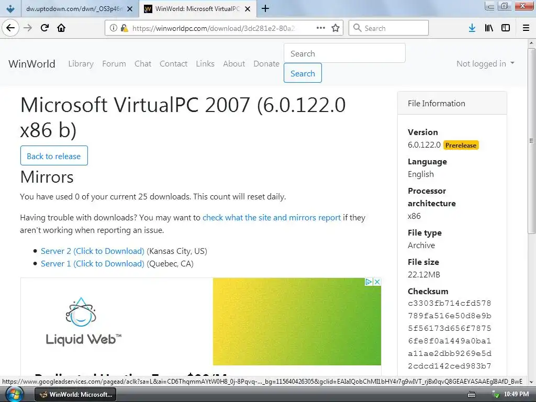Open the downloads arrow panel
536x402 pixels.
click(472, 28)
